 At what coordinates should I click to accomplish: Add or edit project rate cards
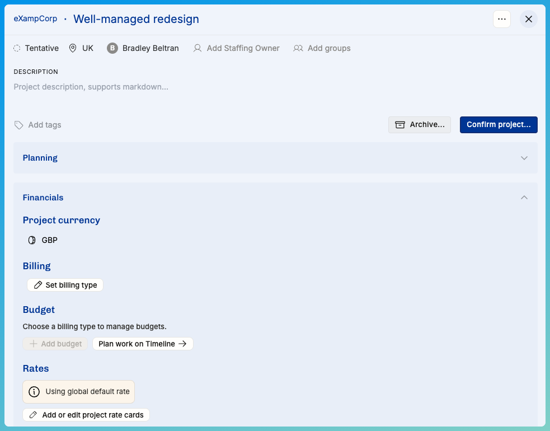point(86,415)
